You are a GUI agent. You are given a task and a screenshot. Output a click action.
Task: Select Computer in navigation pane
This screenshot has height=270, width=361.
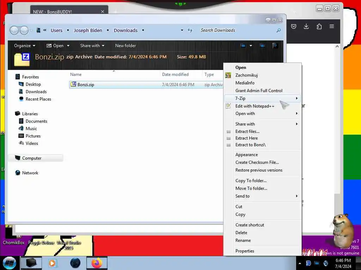(x=36, y=158)
